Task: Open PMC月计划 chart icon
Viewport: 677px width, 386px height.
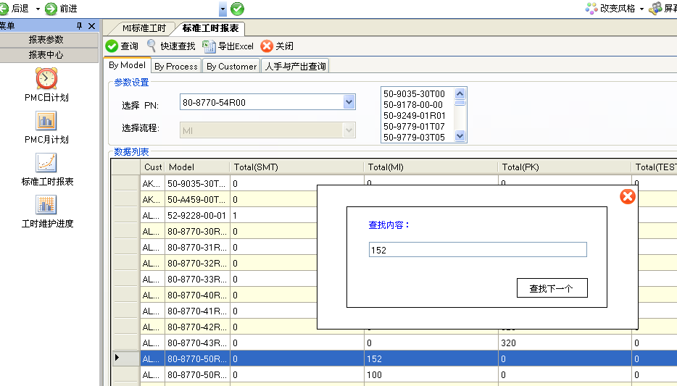Action: [46, 121]
